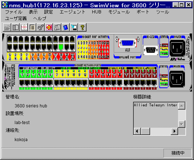
Task: Close the SwimView window
Action: coord(189,5)
